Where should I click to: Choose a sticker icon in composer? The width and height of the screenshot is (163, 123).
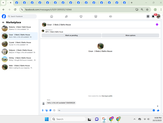click(x=51, y=110)
